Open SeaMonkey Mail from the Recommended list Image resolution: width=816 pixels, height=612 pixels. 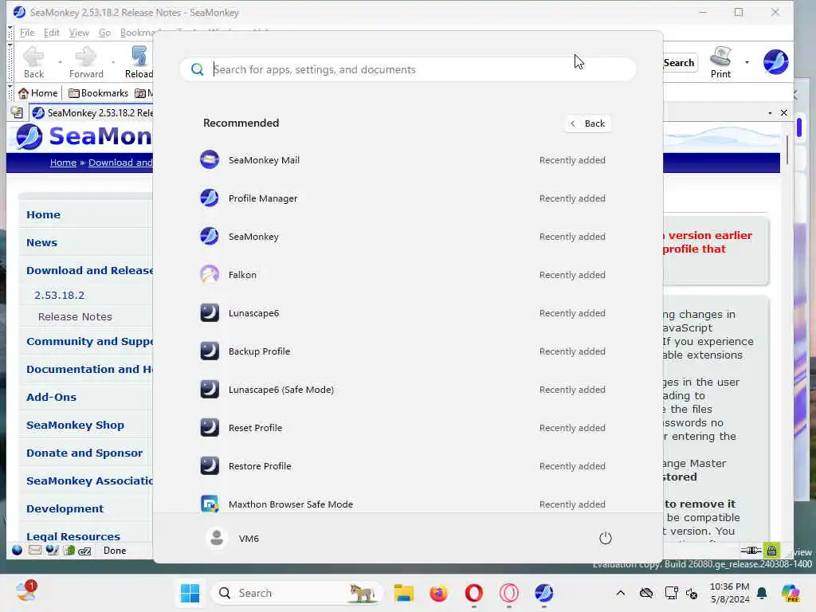pos(404,160)
